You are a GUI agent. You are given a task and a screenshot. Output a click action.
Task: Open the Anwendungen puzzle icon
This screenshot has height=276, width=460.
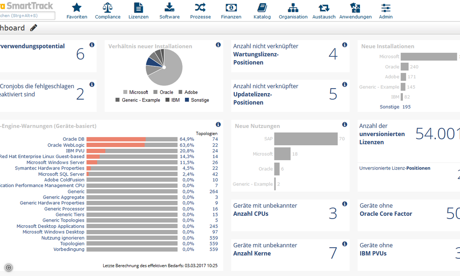pos(355,7)
